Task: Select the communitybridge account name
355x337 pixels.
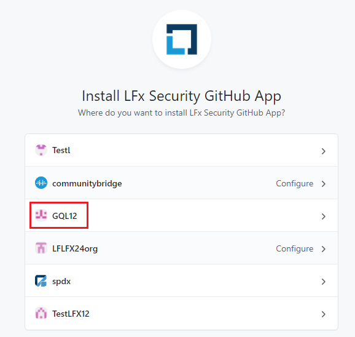Action: [x=87, y=184]
